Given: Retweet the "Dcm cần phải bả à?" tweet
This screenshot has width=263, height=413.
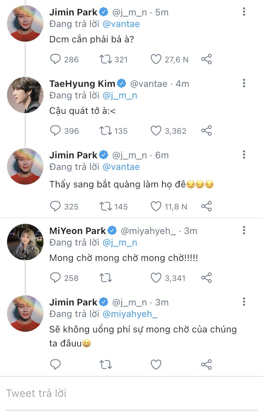Looking at the screenshot, I should coord(106,59).
